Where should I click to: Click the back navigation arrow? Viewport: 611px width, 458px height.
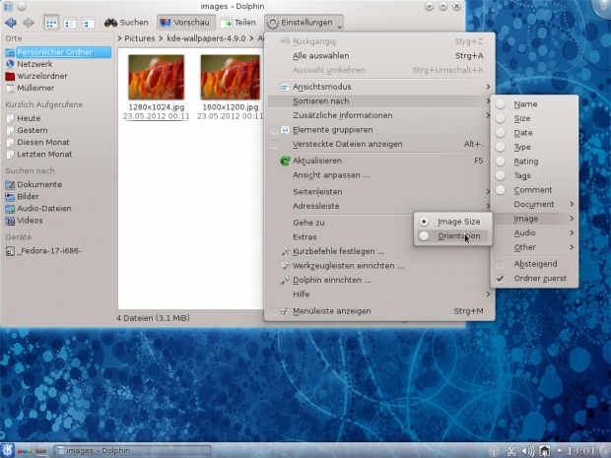(x=11, y=22)
